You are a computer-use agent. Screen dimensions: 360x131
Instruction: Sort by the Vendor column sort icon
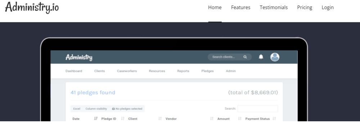coord(212,119)
